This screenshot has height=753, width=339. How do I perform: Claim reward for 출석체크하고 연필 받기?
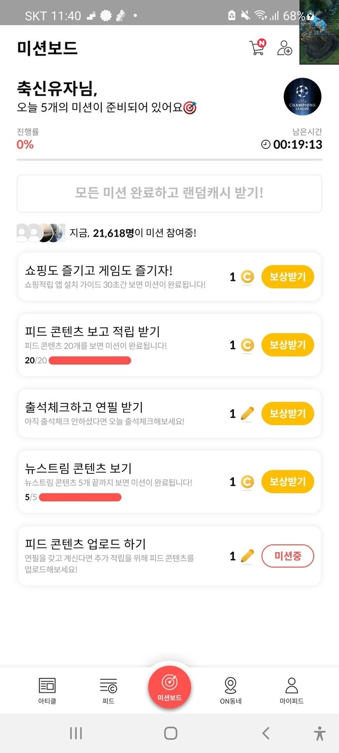tap(288, 414)
